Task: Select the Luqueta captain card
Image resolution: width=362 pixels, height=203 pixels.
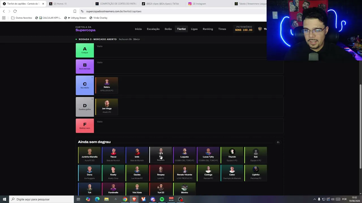Action: [x=184, y=155]
